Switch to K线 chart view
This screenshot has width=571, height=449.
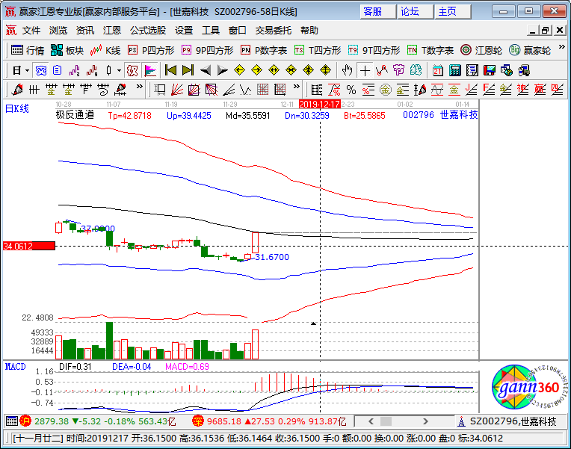tap(105, 50)
